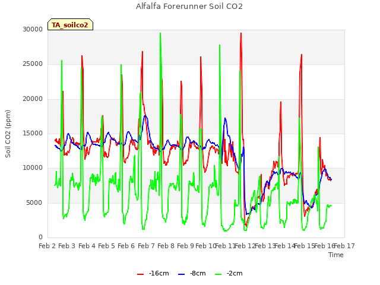Viewport: 380px width, 285px height.
Task: Click the 25000 y-axis tick label
Action: 33,64
